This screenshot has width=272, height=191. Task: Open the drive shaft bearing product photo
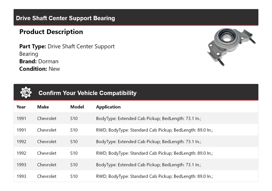tap(231, 47)
